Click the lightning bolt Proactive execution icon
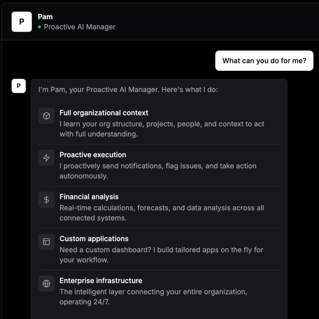This screenshot has width=319, height=319. pyautogui.click(x=46, y=158)
